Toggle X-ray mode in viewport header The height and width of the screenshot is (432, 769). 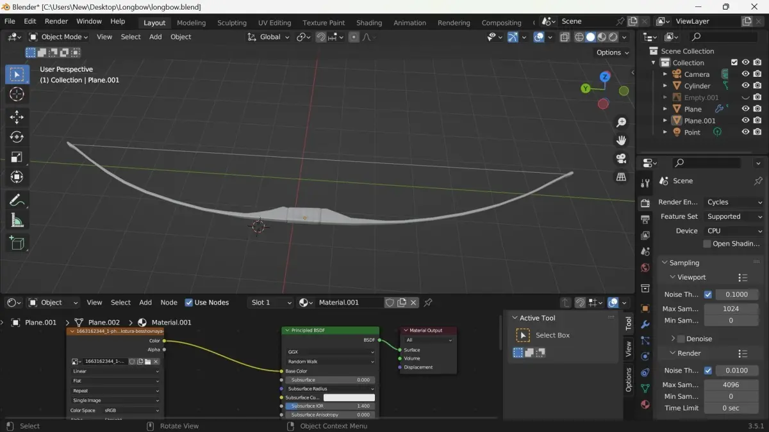565,37
